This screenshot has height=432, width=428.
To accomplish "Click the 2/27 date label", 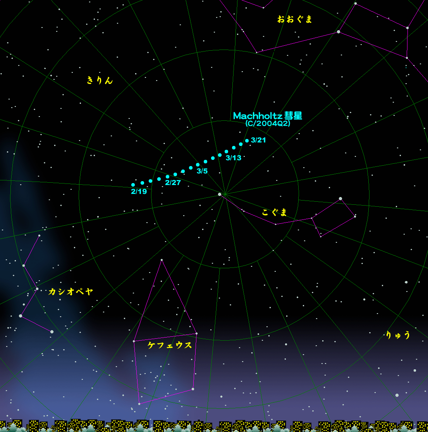I will click(173, 183).
